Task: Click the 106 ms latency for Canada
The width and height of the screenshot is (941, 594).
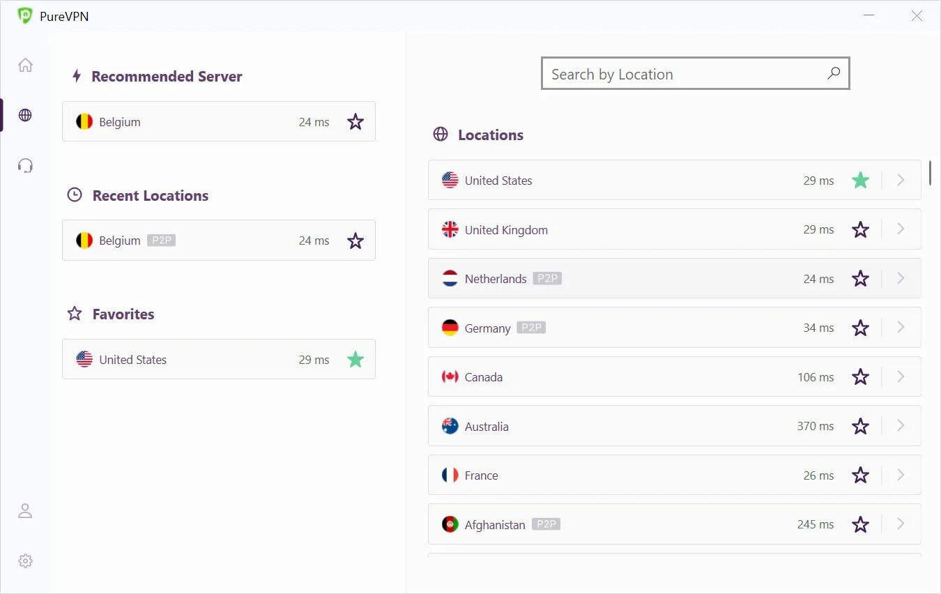Action: [816, 377]
